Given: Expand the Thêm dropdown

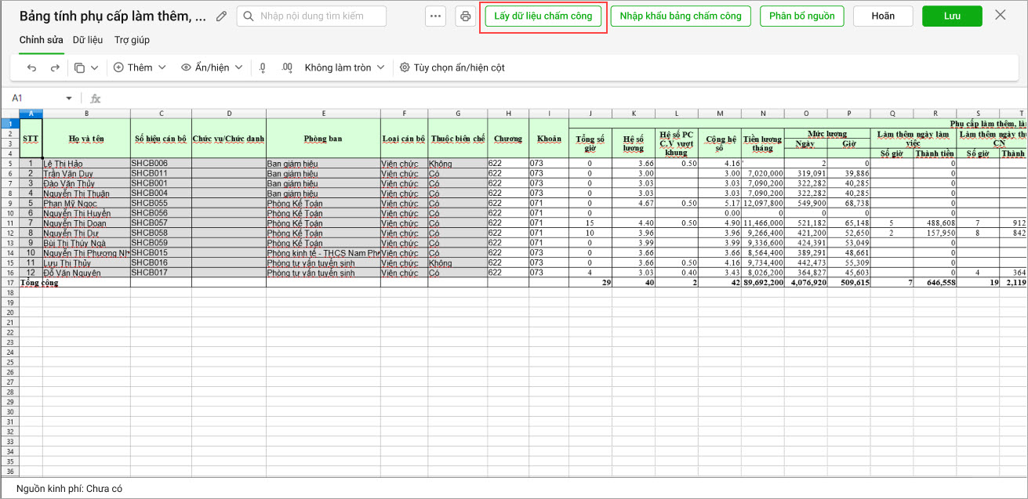Looking at the screenshot, I should click(140, 68).
